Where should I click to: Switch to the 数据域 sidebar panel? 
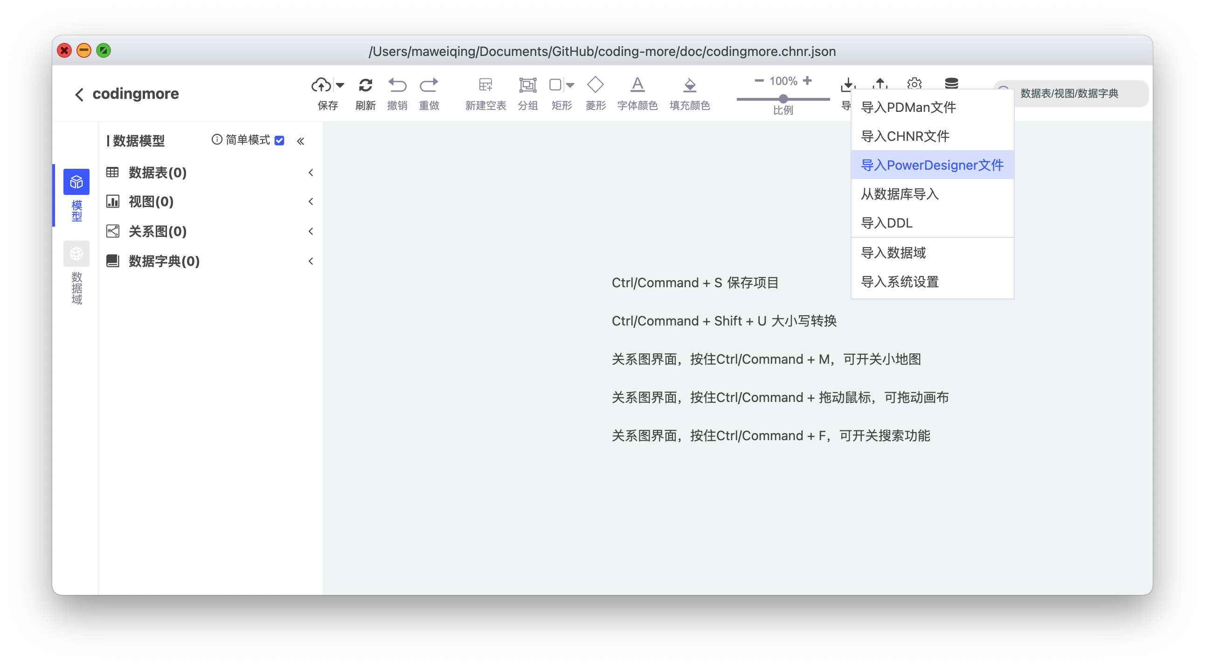(76, 253)
